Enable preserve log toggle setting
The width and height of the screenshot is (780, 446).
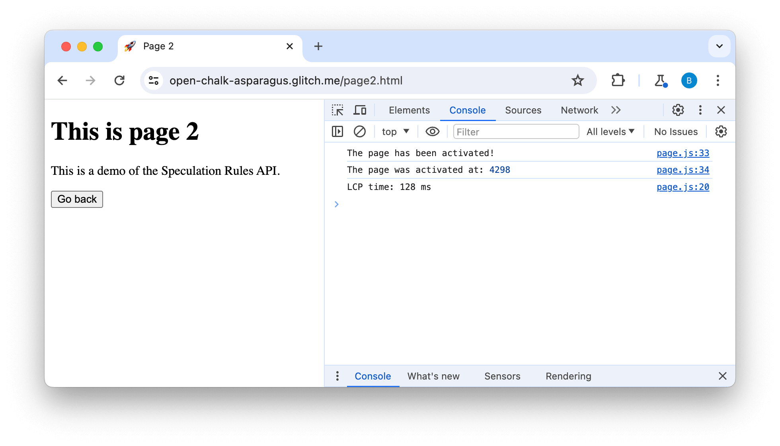point(721,131)
